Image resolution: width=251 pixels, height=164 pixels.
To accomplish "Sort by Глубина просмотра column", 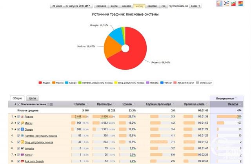I will 158,104.
